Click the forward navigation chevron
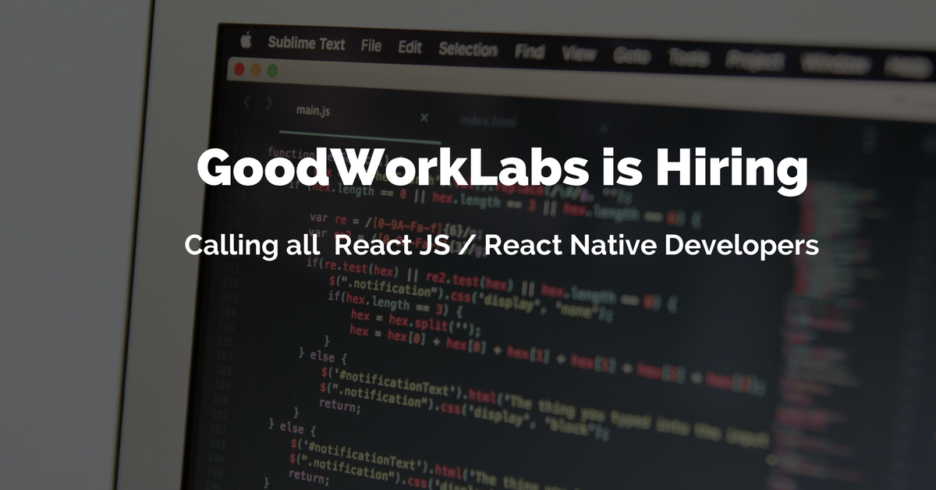 tap(269, 102)
